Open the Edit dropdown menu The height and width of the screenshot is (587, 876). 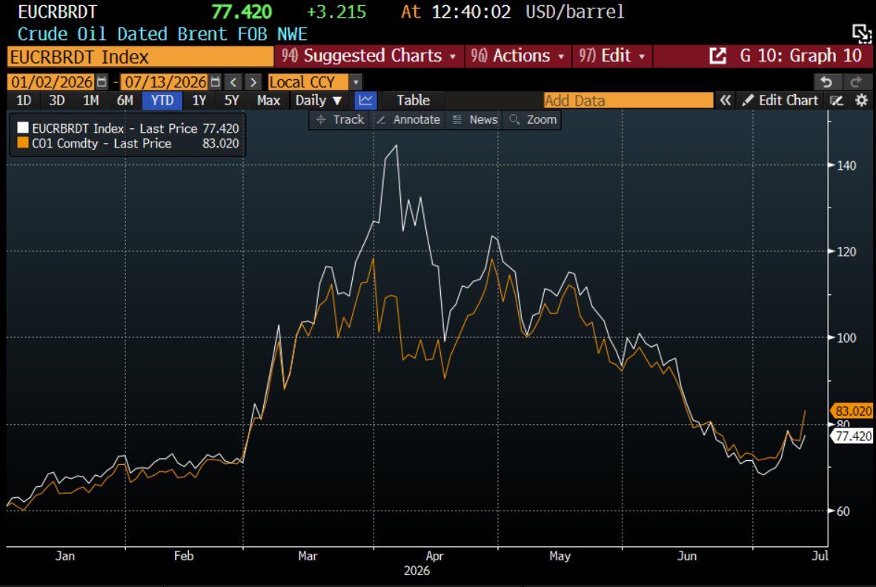point(612,56)
